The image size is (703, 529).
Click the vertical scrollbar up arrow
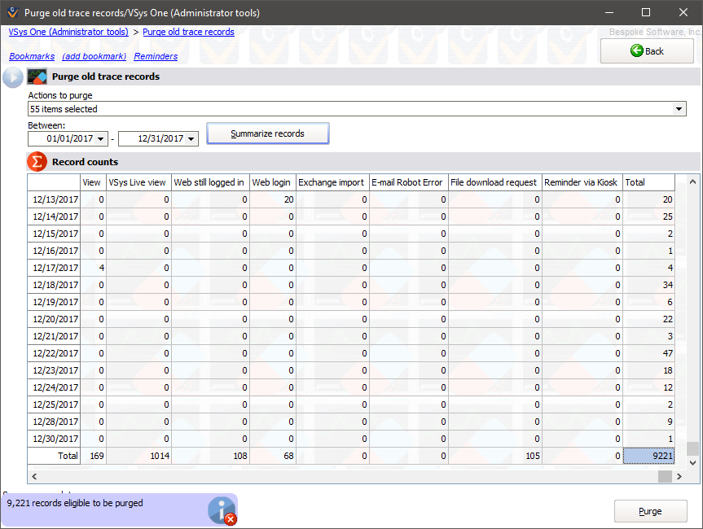[692, 181]
